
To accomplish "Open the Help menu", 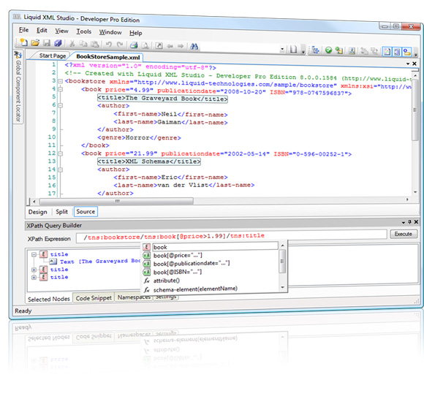I will [x=135, y=33].
